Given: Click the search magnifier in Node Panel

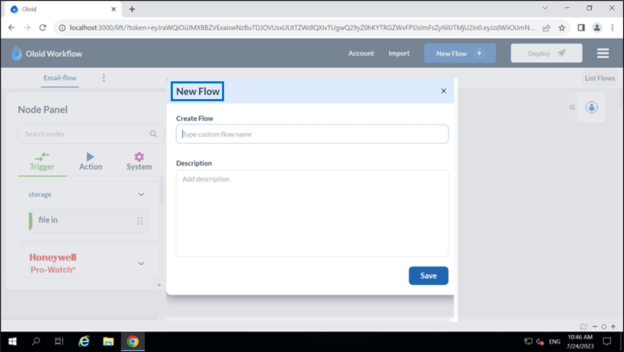Looking at the screenshot, I should click(x=153, y=134).
